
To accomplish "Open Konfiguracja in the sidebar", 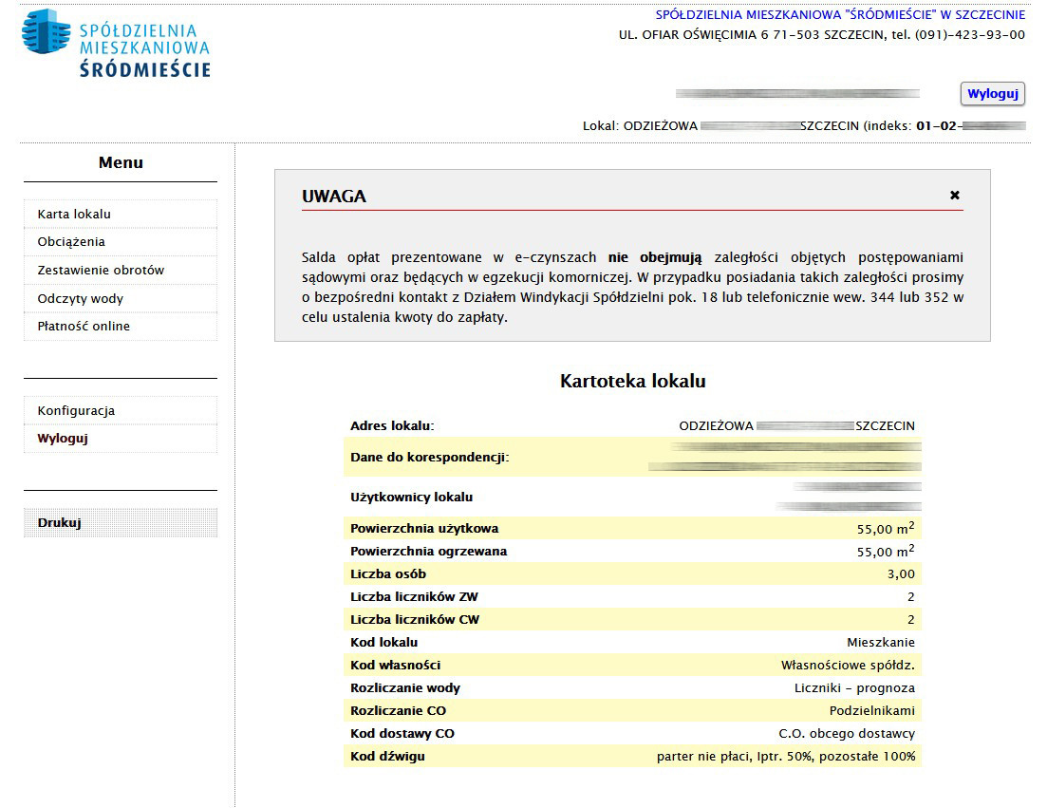I will point(76,411).
